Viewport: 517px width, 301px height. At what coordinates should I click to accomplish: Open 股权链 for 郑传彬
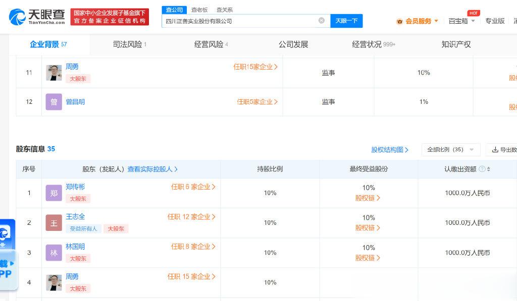[x=368, y=198]
